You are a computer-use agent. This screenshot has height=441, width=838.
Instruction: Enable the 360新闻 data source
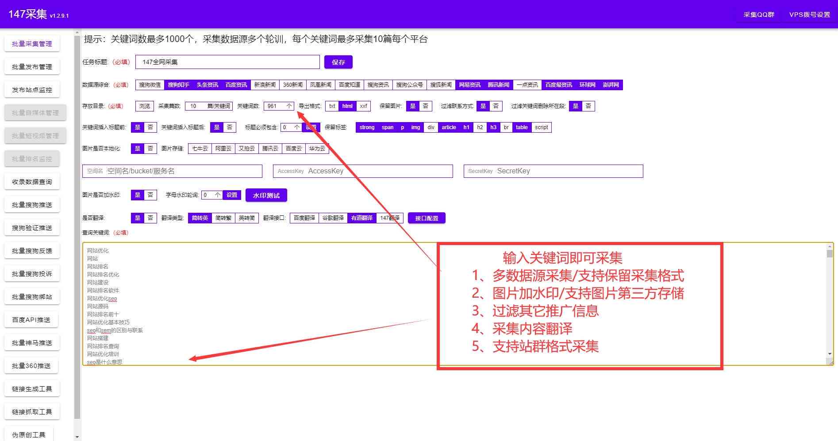click(x=293, y=85)
